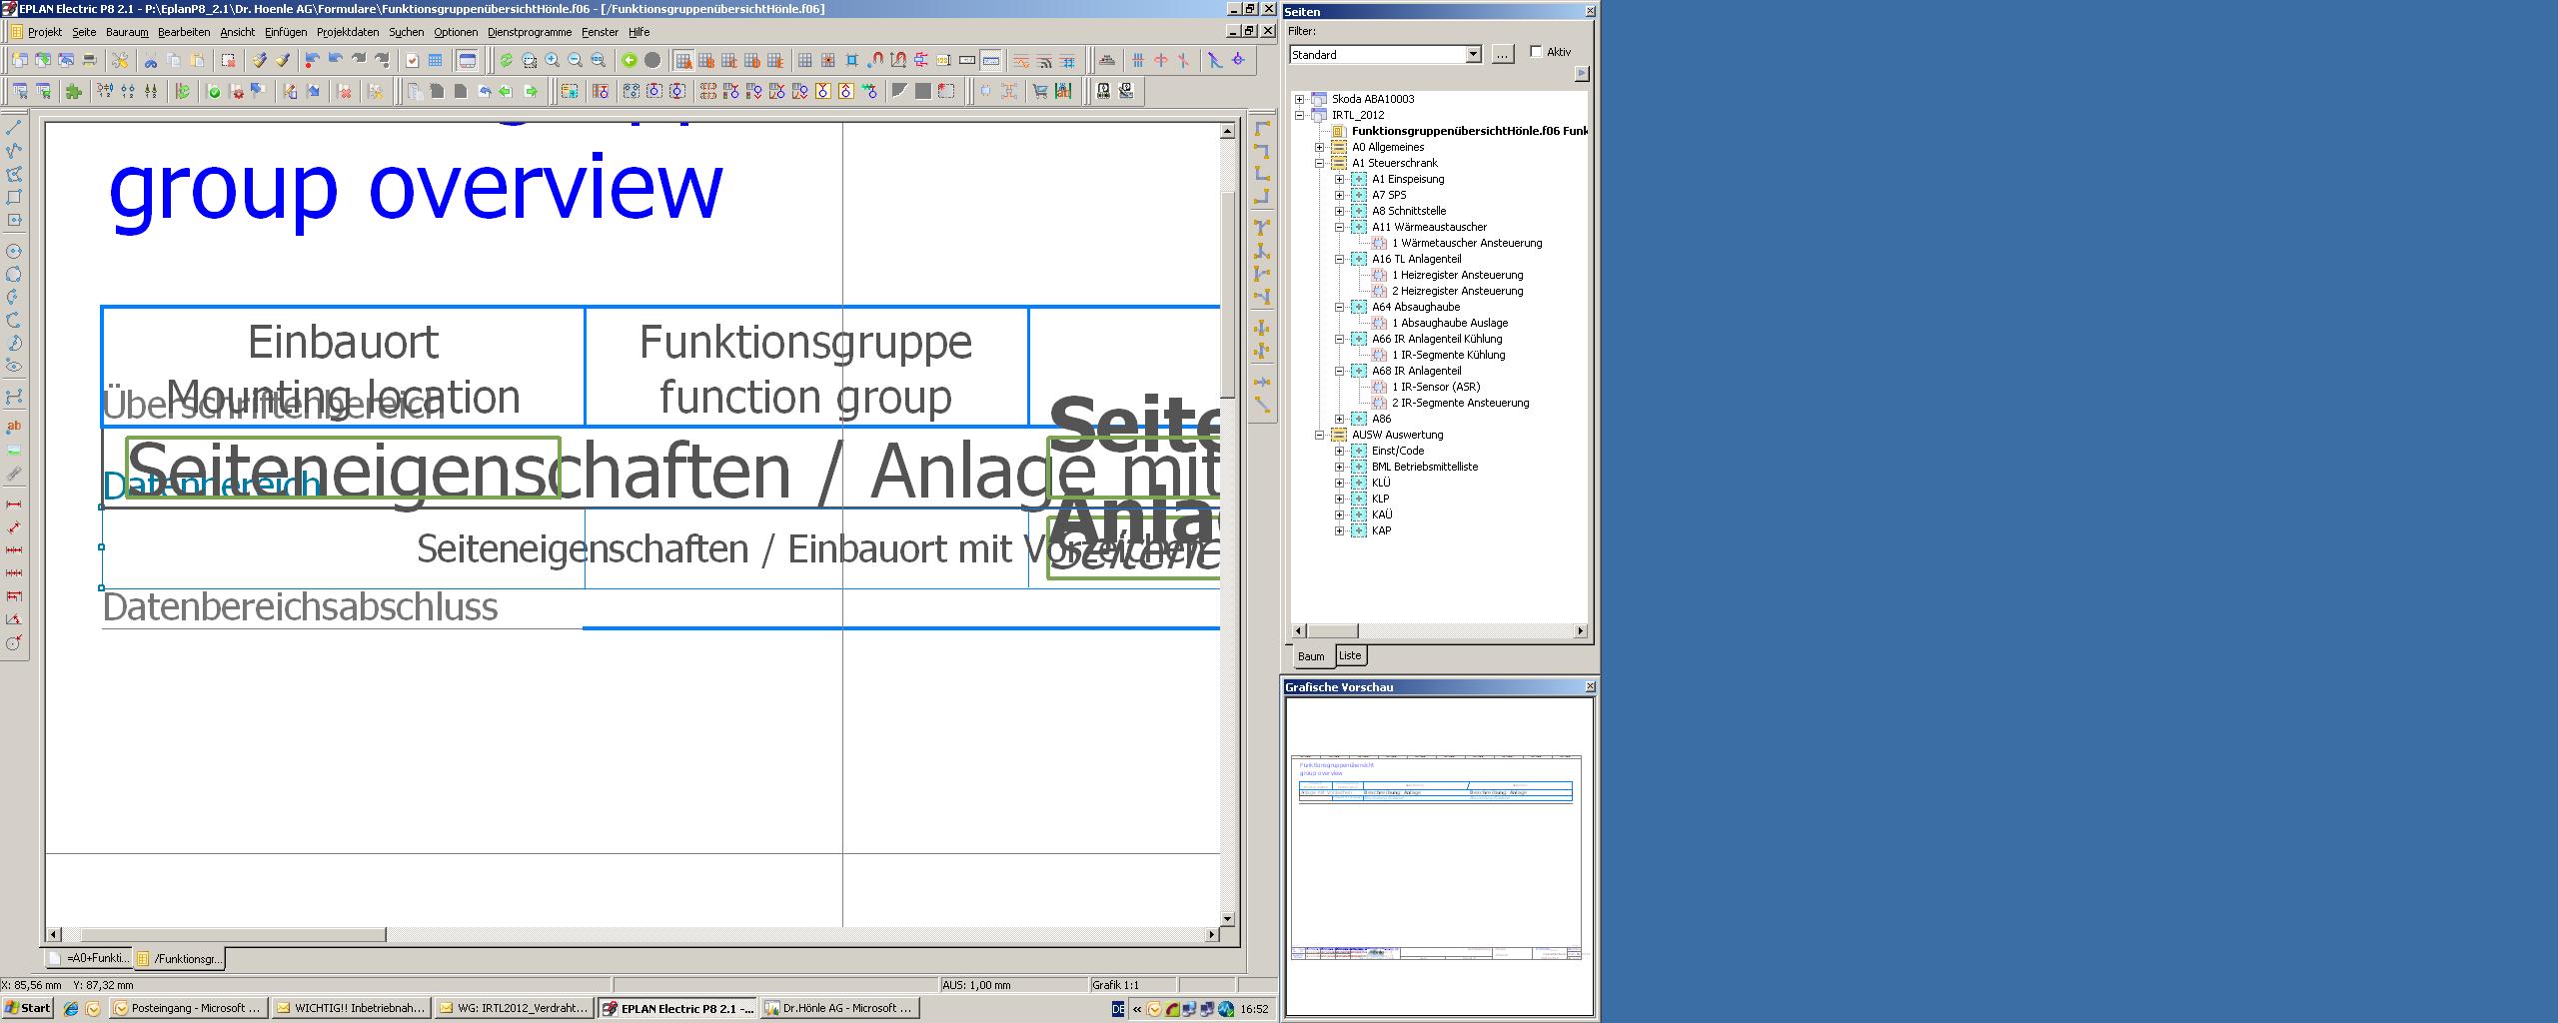This screenshot has width=2558, height=1023.
Task: Click the printer icon in the toolbar
Action: point(89,60)
